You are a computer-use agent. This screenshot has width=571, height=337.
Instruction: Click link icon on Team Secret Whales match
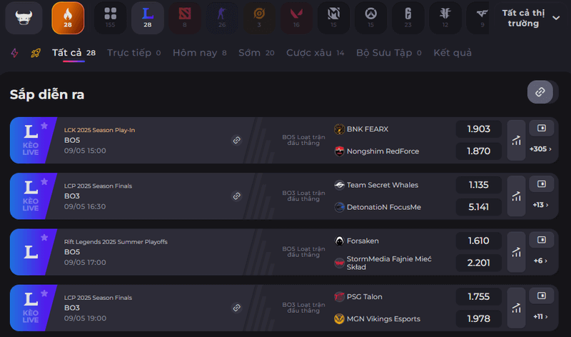coord(236,196)
